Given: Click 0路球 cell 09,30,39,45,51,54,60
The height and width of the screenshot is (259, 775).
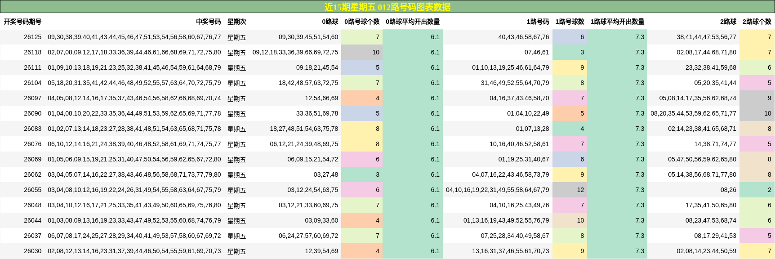Looking at the screenshot, I should tap(308, 37).
